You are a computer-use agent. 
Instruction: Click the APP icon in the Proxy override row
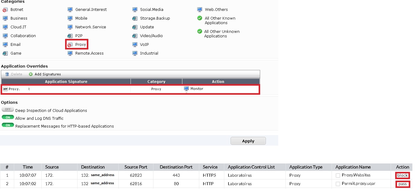click(5, 89)
